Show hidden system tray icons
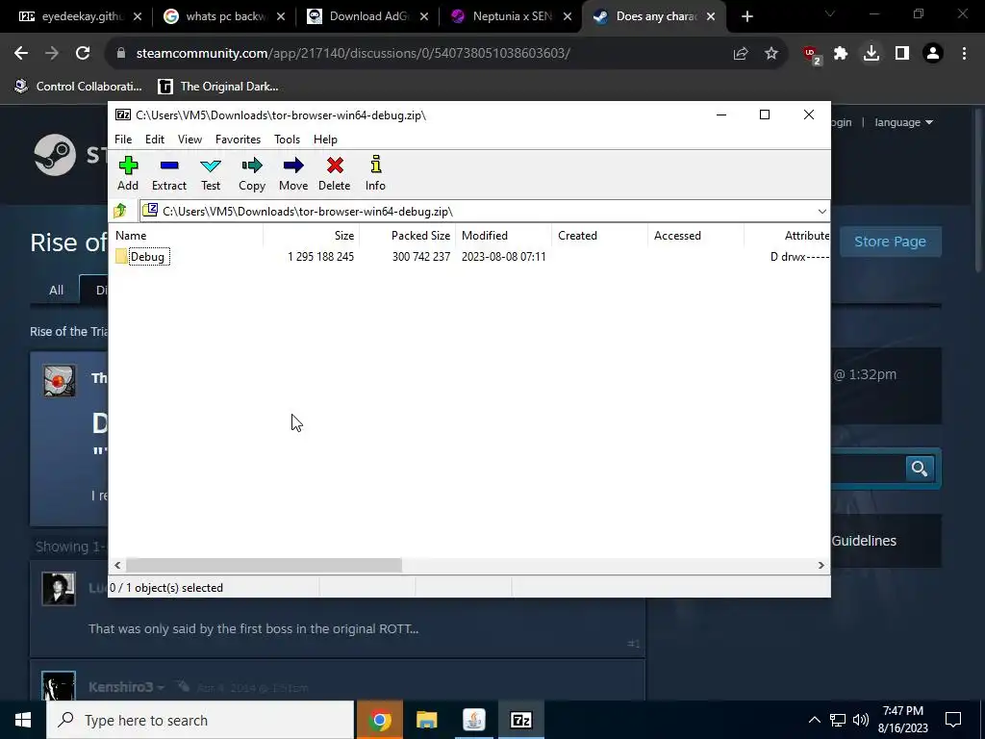 tap(814, 720)
